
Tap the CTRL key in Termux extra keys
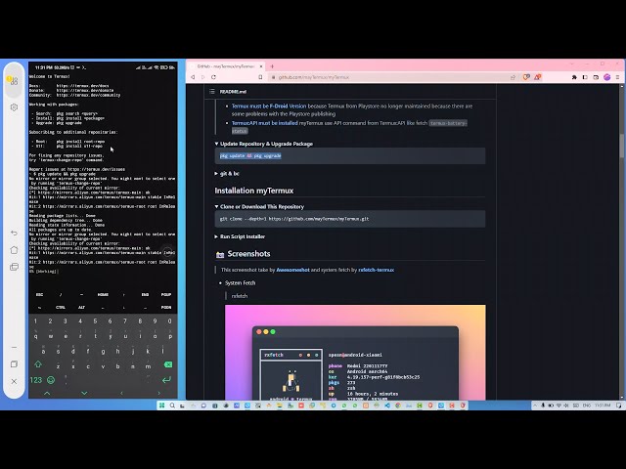pos(61,308)
